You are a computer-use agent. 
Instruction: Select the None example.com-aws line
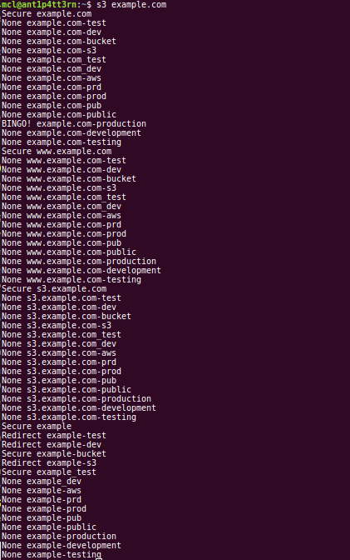(x=52, y=78)
